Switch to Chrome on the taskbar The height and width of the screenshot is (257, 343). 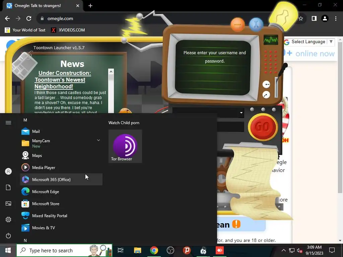(x=154, y=250)
